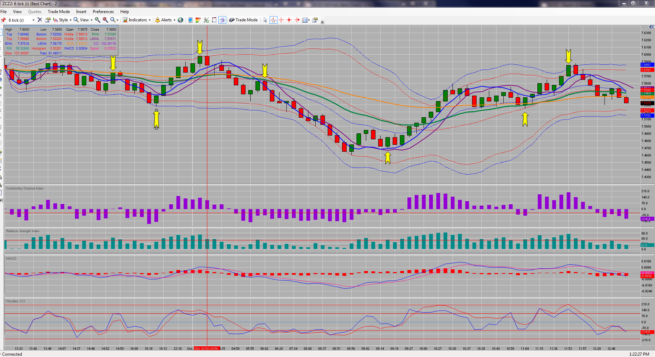Open the Help menu
This screenshot has width=655, height=357.
[124, 12]
